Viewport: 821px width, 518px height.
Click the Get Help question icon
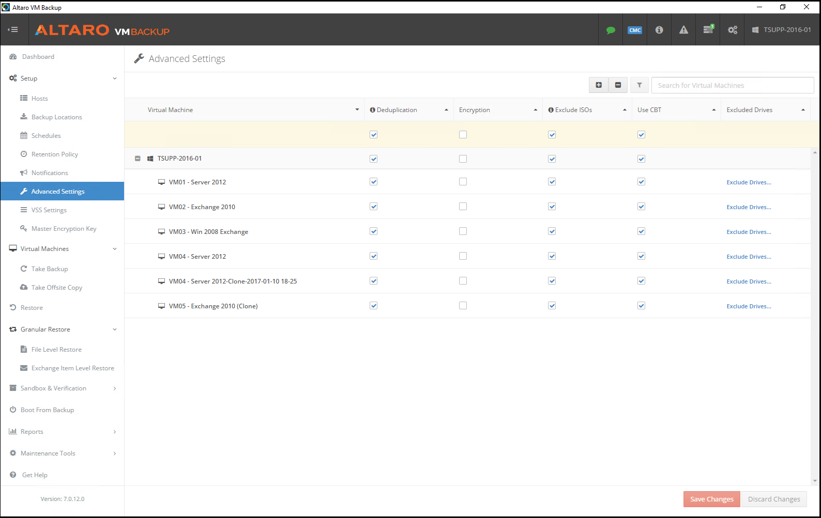pyautogui.click(x=13, y=475)
